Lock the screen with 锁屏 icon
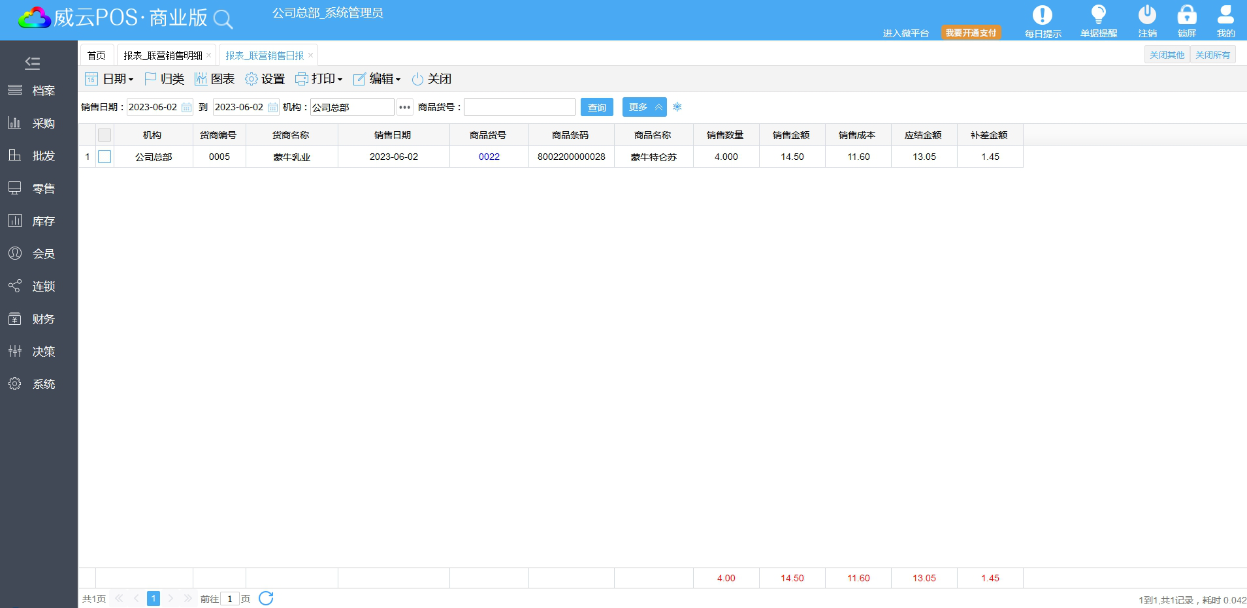 point(1186,16)
